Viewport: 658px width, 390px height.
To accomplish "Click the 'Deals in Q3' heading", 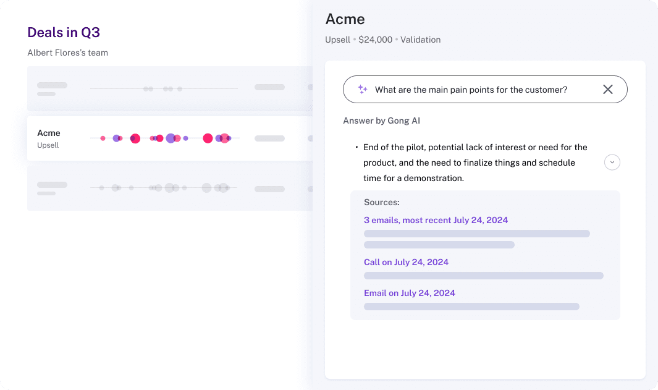I will coord(64,32).
